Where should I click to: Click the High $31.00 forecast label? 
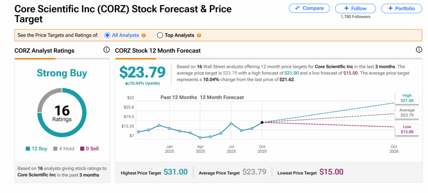coord(407,98)
